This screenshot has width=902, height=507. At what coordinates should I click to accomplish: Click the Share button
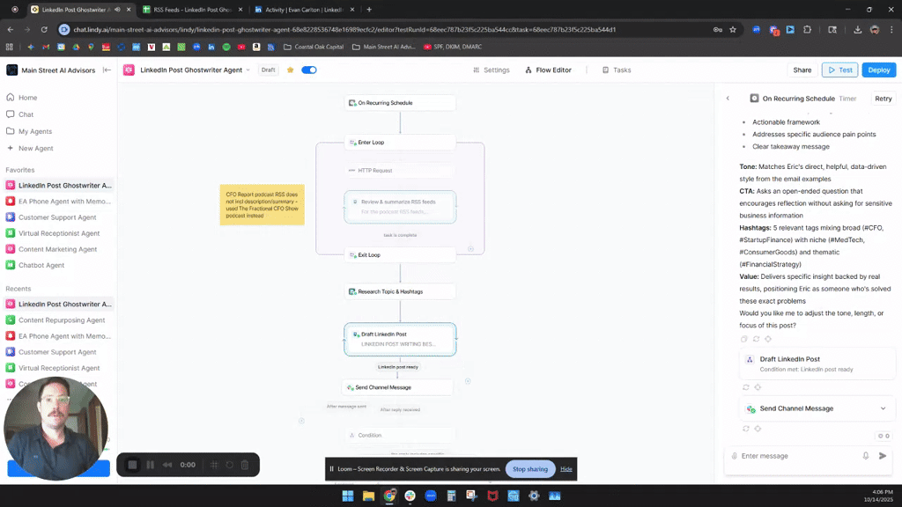pyautogui.click(x=802, y=70)
